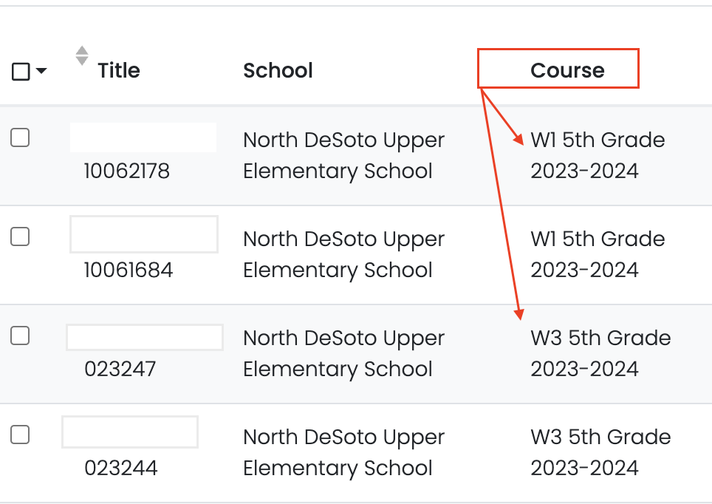This screenshot has height=504, width=712.
Task: Open the title entry numbered 10062178
Action: 126,171
